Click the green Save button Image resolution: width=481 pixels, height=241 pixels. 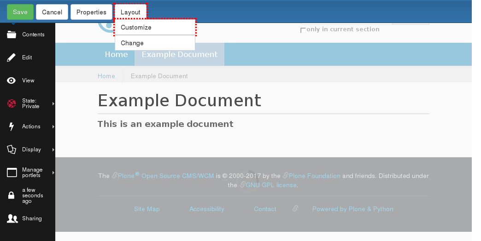(20, 12)
